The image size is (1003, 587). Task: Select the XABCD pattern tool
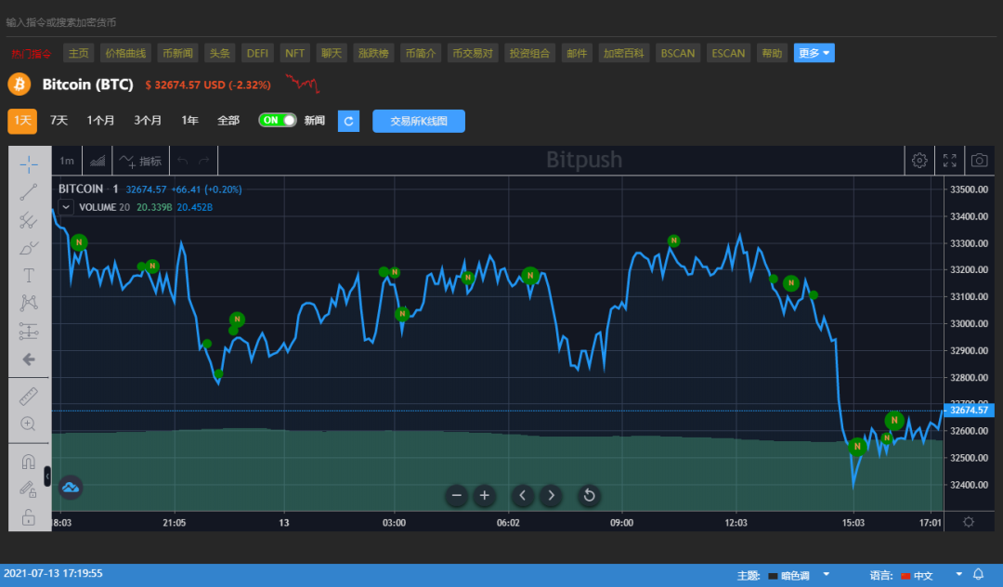pyautogui.click(x=28, y=303)
